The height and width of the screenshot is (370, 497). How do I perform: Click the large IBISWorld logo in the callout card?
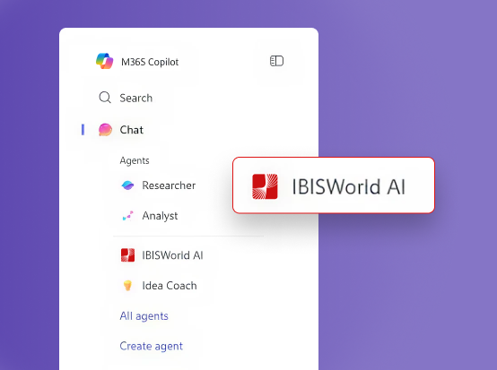pyautogui.click(x=265, y=186)
